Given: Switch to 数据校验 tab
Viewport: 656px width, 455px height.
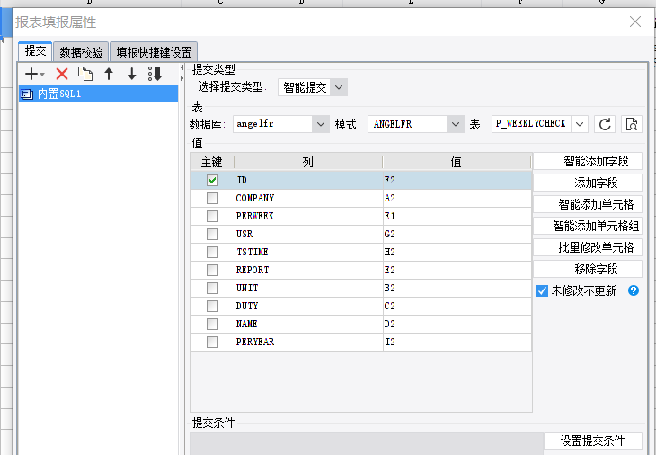Looking at the screenshot, I should (x=81, y=52).
